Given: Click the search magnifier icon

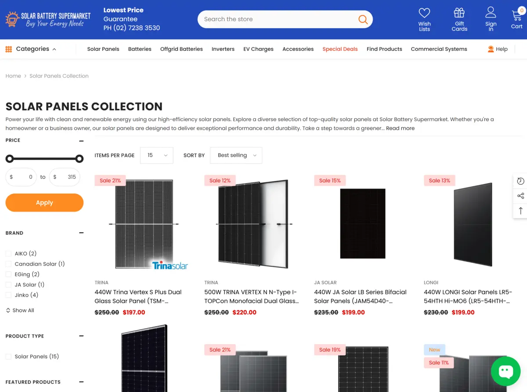Looking at the screenshot, I should click(x=363, y=19).
